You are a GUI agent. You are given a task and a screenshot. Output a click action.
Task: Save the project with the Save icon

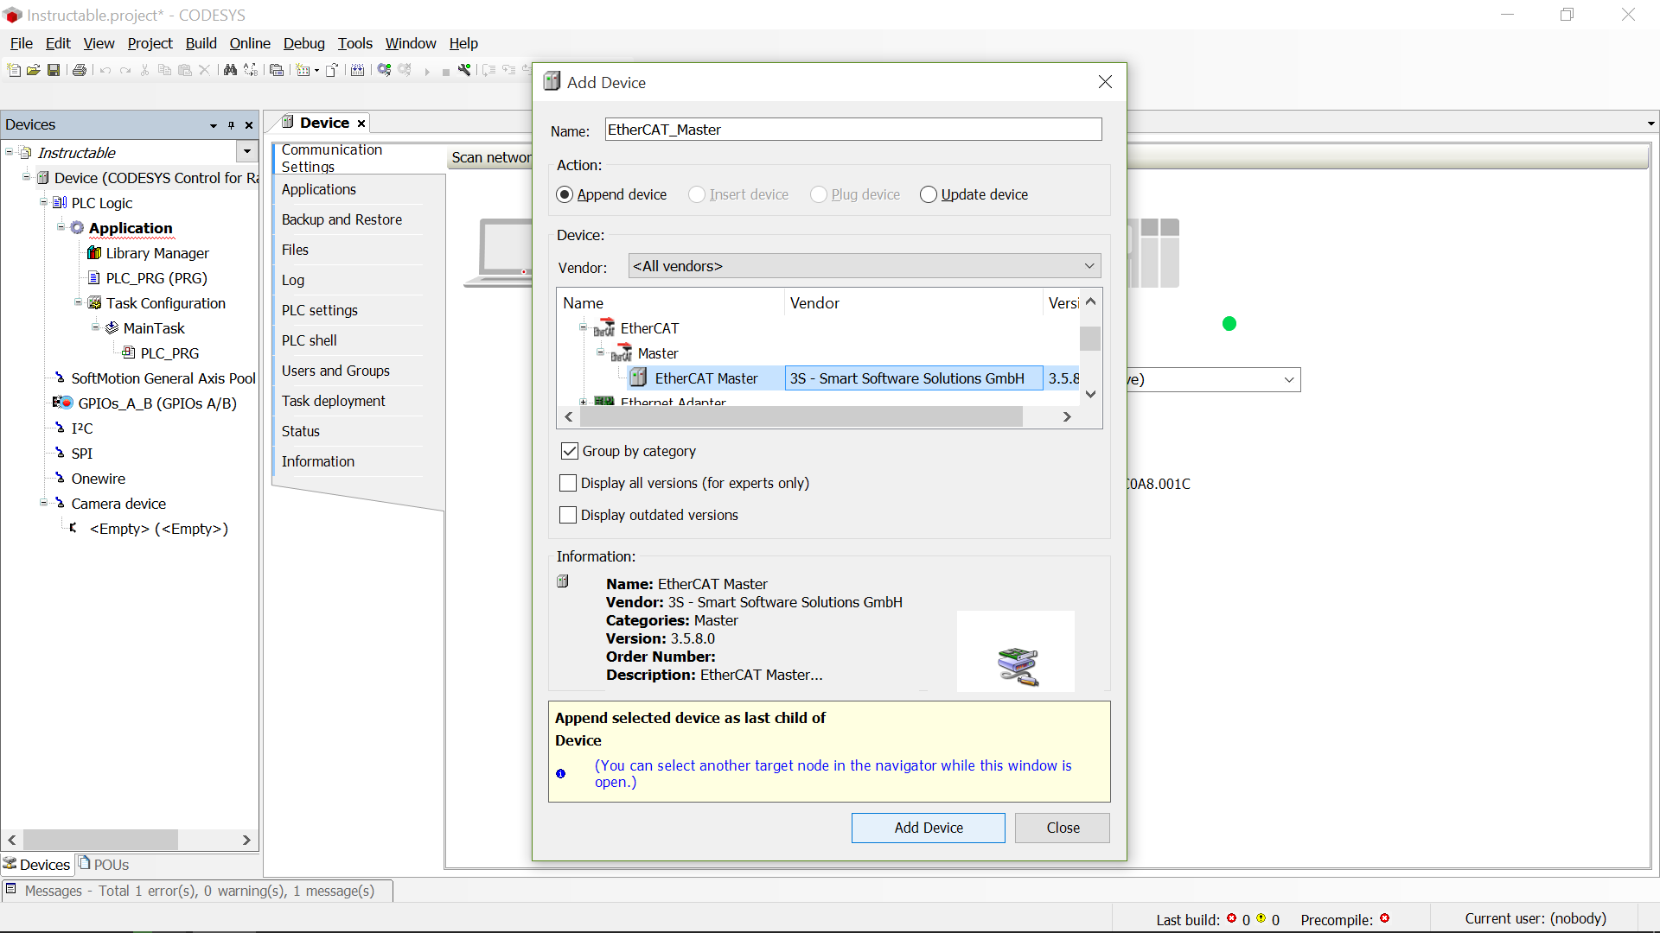point(54,70)
